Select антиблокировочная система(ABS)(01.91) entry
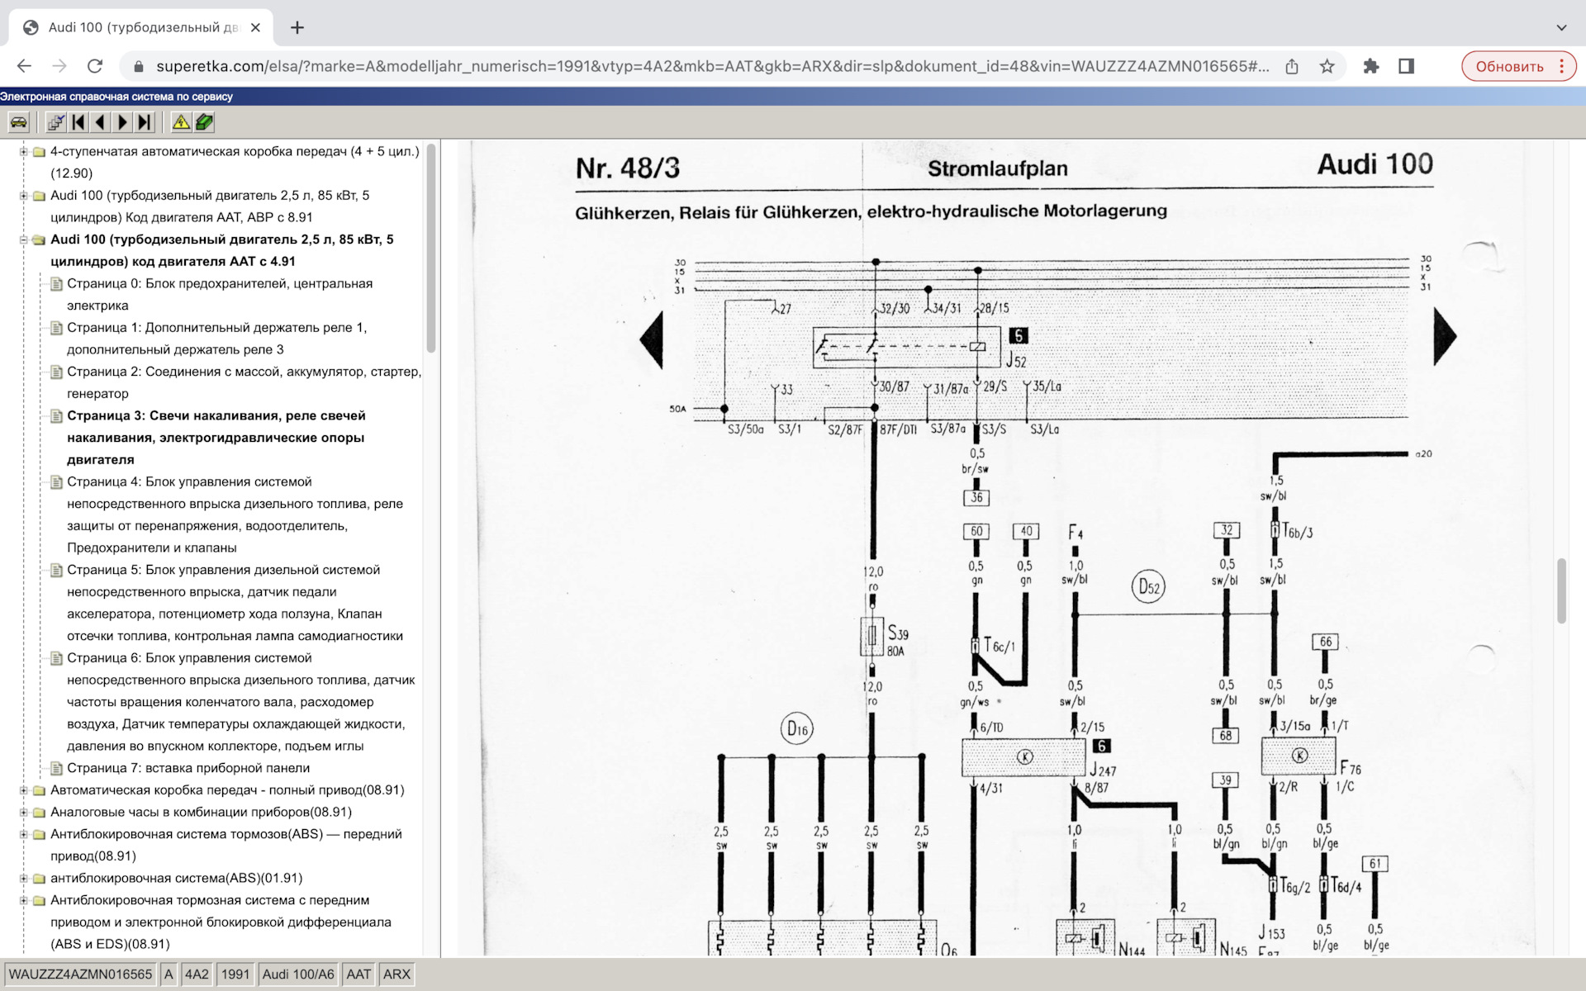This screenshot has width=1586, height=991. [176, 879]
